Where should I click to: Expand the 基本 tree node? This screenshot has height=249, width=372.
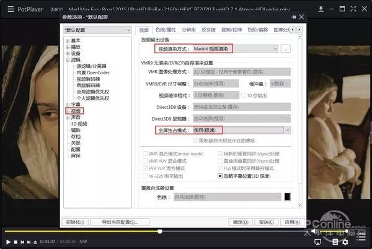coord(68,41)
